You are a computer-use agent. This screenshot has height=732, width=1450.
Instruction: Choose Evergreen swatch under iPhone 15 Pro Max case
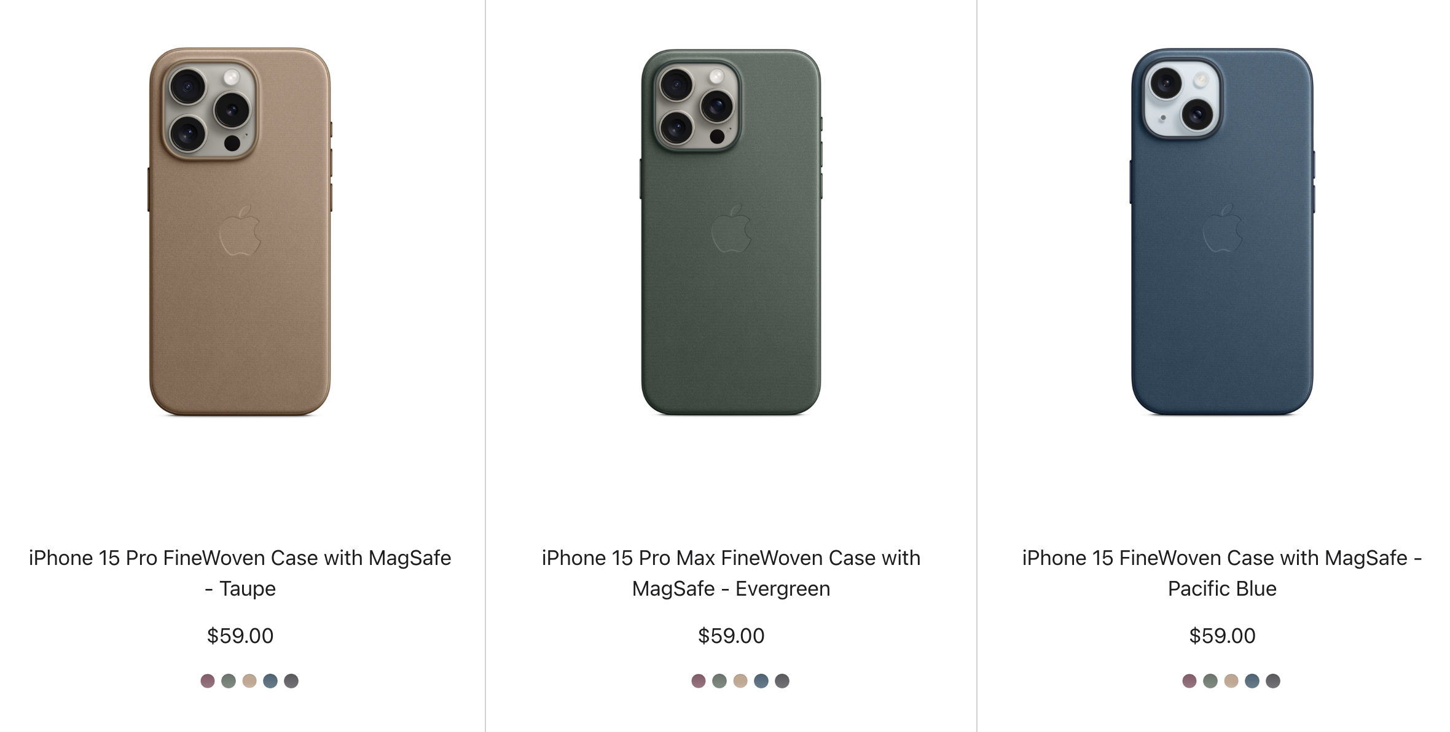[719, 680]
